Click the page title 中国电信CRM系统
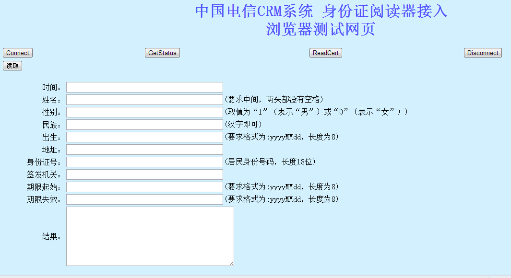The height and width of the screenshot is (278, 511). 254,11
